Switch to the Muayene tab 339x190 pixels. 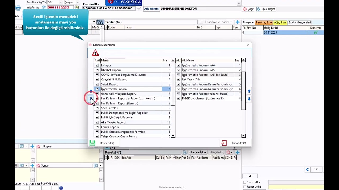tap(248, 22)
